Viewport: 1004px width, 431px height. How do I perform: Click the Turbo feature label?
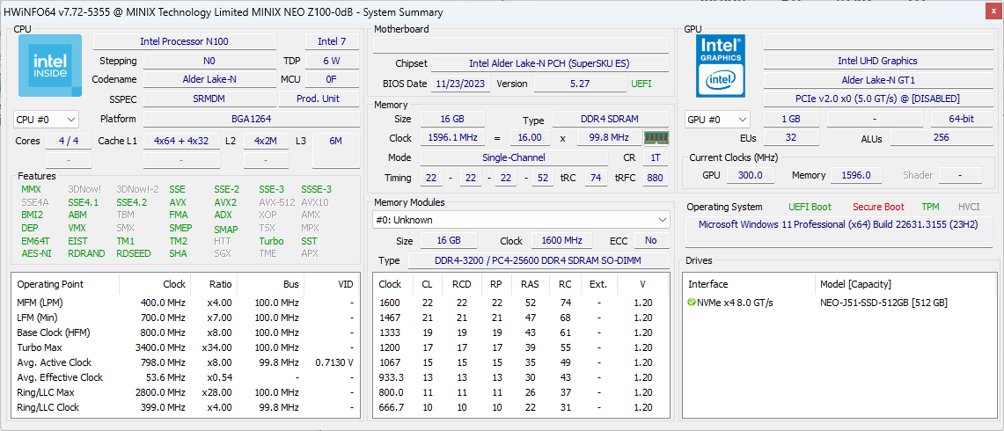(x=271, y=241)
